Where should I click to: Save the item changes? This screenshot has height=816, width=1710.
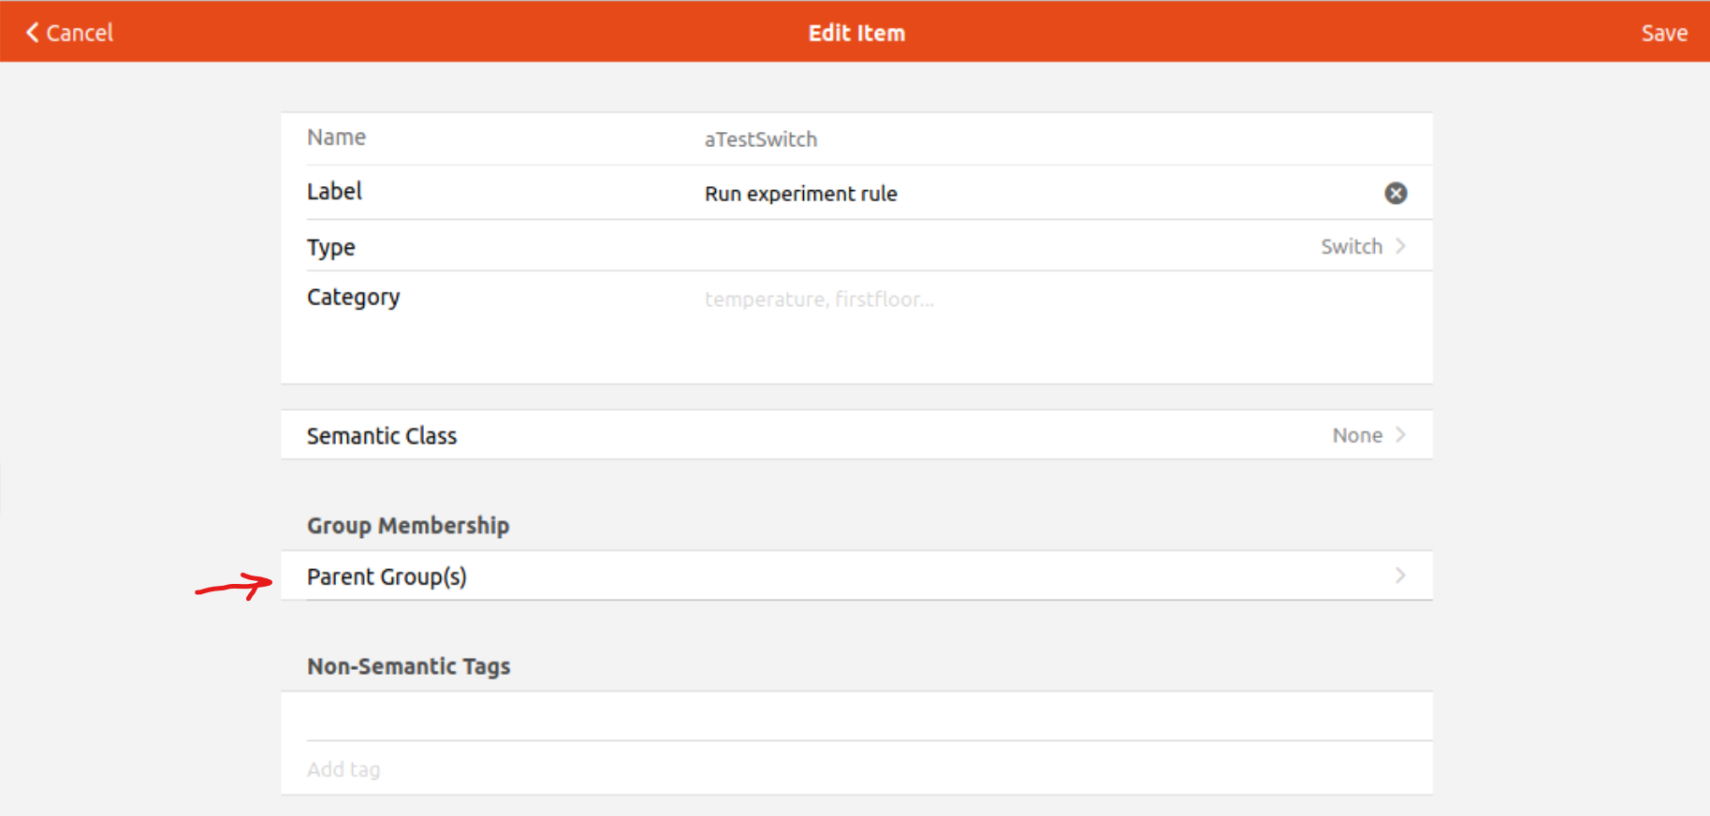[1664, 33]
